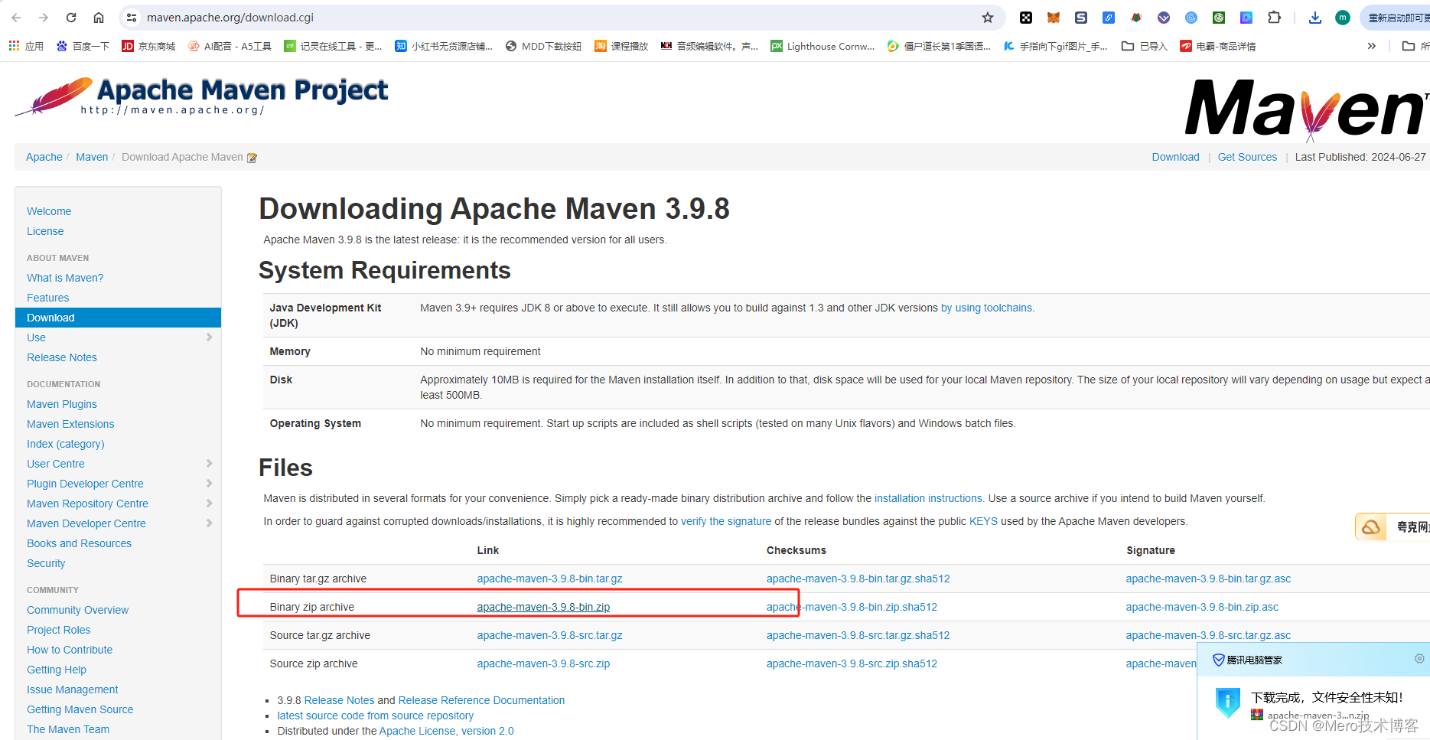Open the installation instructions link
Image resolution: width=1430 pixels, height=740 pixels.
(929, 498)
